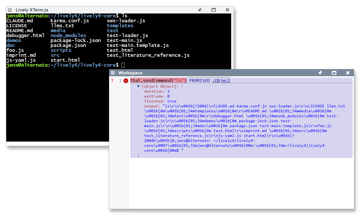Open the Workspace hamburger menu
This screenshot has height=216, width=362.
[113, 73]
